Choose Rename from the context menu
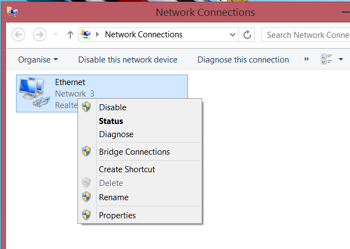This screenshot has height=249, width=350. (140, 197)
